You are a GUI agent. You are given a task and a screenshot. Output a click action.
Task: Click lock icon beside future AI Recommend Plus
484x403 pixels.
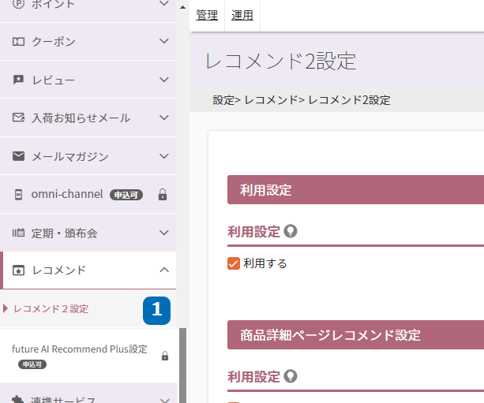pos(165,356)
